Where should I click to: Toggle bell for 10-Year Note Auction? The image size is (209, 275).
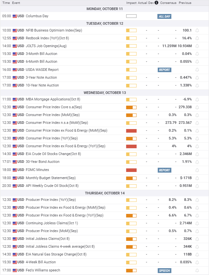tap(197, 85)
